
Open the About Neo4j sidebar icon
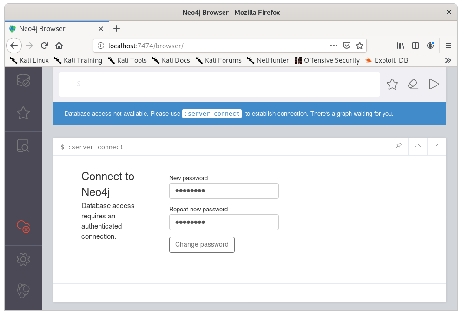[x=23, y=291]
